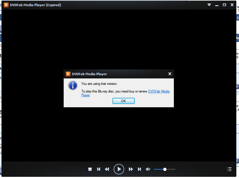
Task: Close the DVDFab Media Player trial dialog
Action: point(170,74)
